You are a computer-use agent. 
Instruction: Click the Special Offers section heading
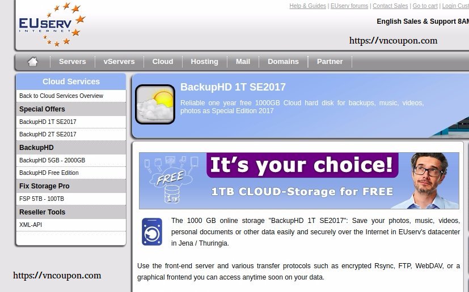[71, 109]
